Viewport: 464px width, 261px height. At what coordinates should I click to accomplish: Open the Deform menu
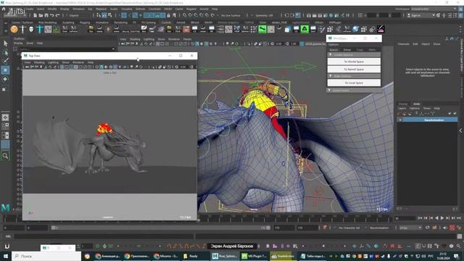140,9
